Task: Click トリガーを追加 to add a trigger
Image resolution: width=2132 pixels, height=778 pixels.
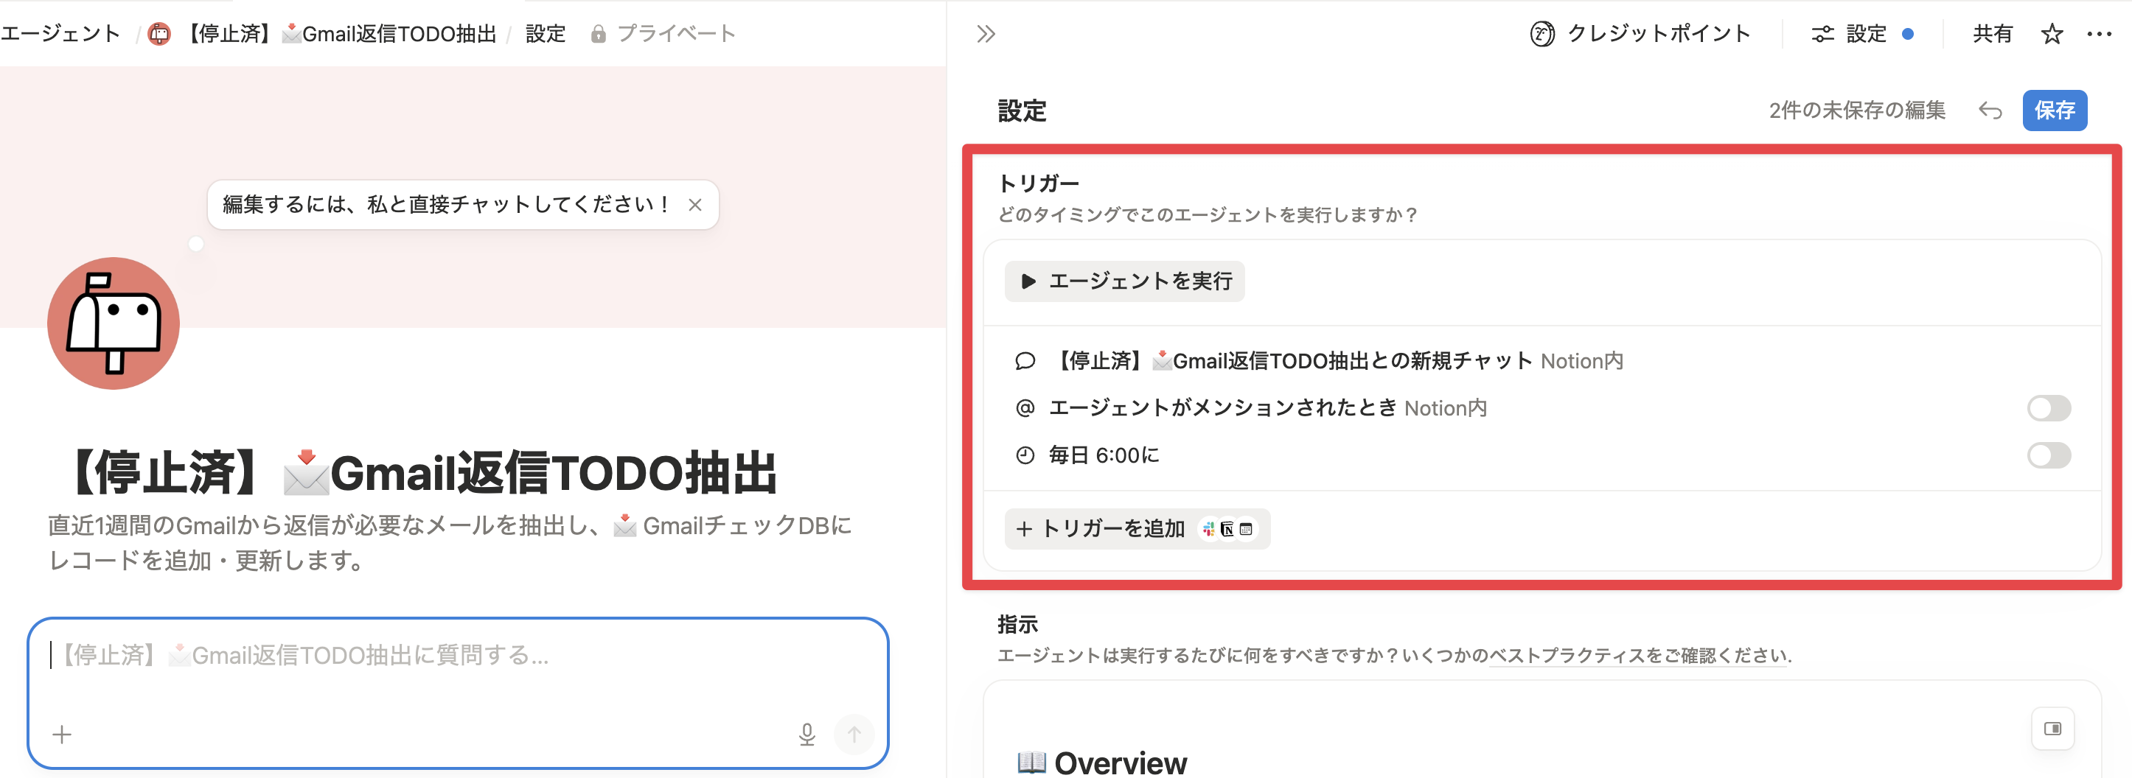Action: tap(1138, 528)
